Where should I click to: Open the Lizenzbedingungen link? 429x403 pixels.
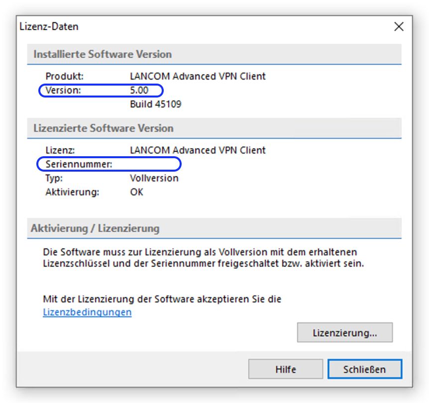click(87, 312)
